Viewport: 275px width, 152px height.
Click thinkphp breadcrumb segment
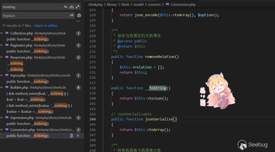point(95,5)
